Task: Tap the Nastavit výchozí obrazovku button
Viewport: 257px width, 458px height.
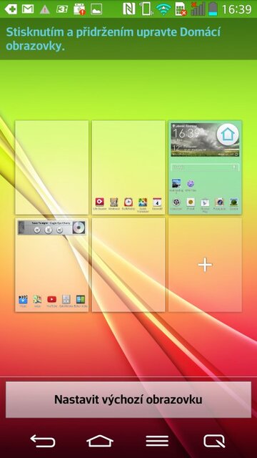Action: point(128,399)
